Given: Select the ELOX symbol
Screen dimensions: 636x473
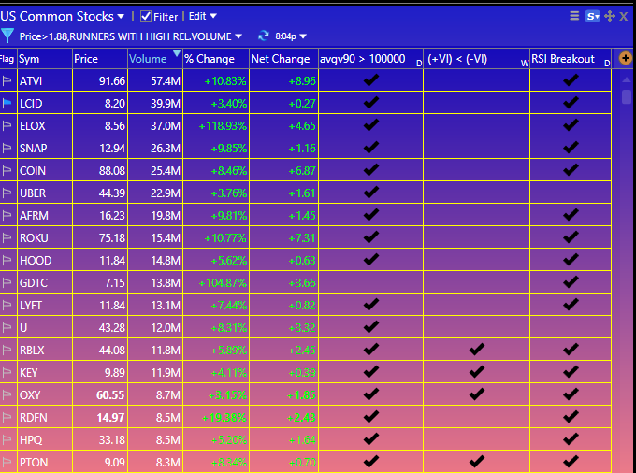Looking at the screenshot, I should 33,126.
